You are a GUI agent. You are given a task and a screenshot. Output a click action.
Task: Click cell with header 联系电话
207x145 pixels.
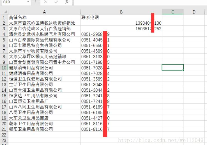(x=121, y=17)
